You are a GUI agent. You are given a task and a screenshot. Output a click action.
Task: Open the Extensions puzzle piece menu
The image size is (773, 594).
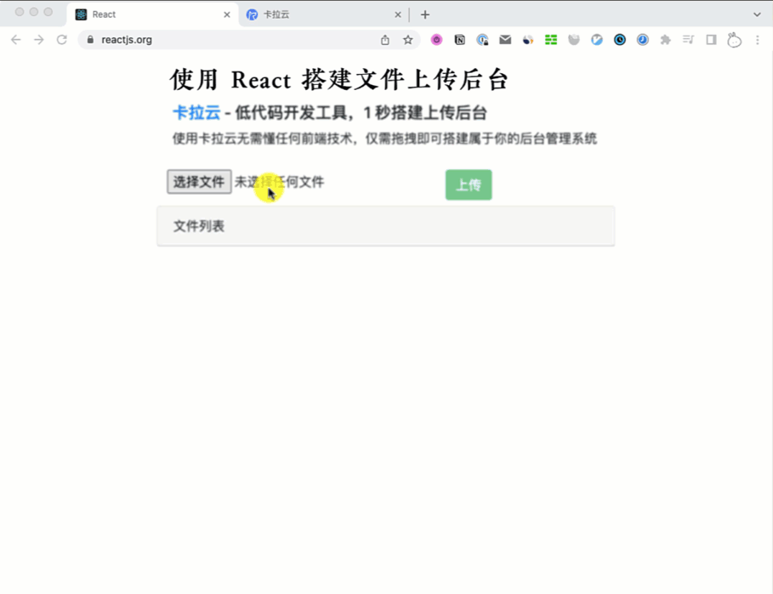point(666,40)
